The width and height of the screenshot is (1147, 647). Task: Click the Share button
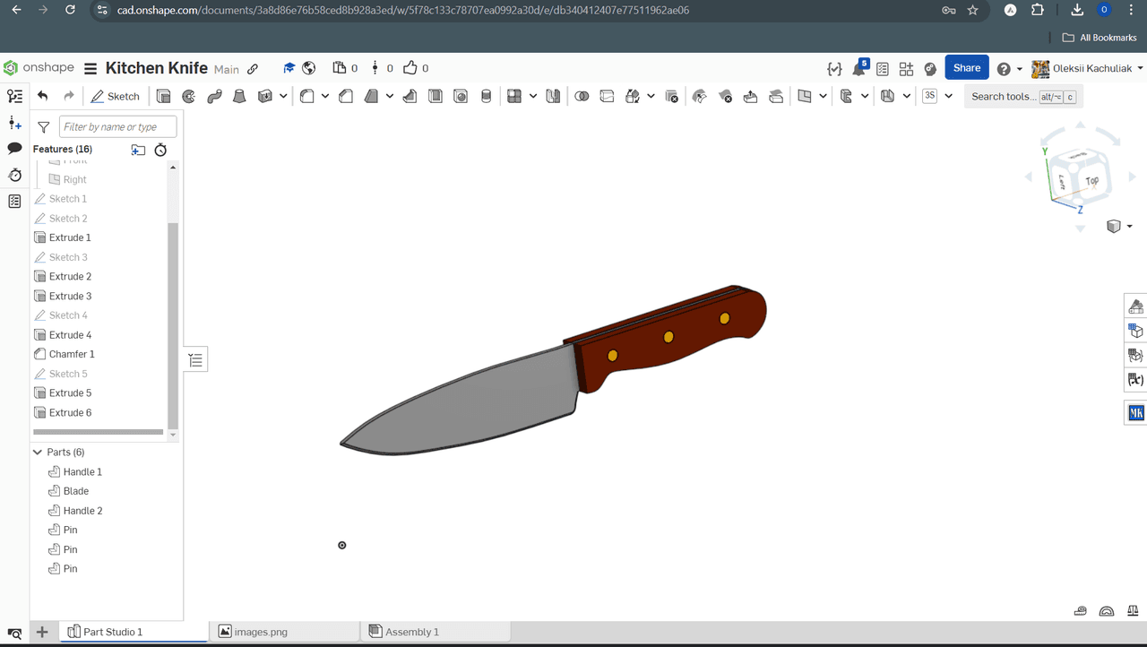pyautogui.click(x=966, y=68)
